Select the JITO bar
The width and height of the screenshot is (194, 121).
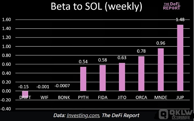[122, 77]
